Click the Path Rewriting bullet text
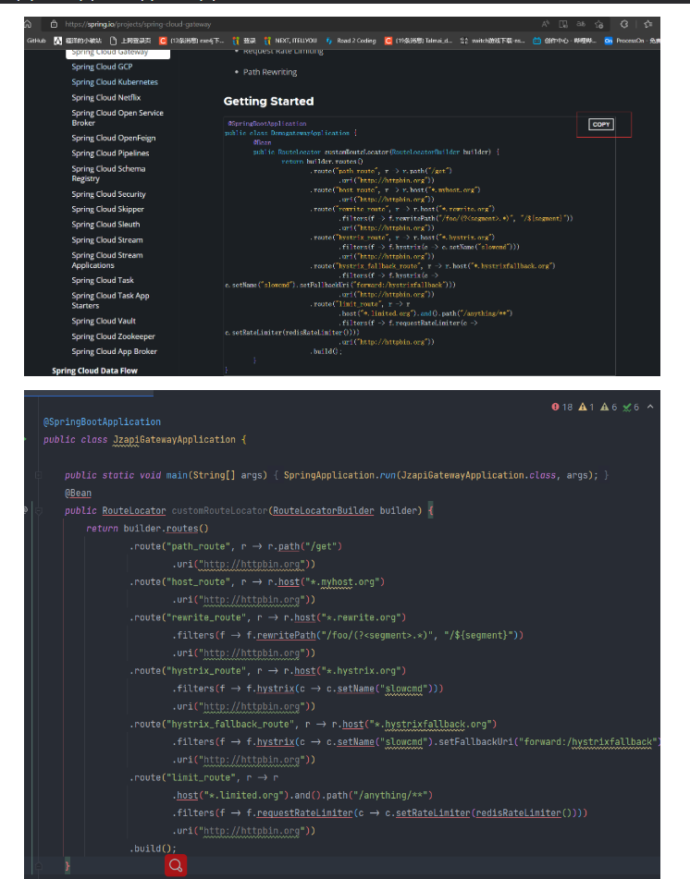 tap(270, 72)
